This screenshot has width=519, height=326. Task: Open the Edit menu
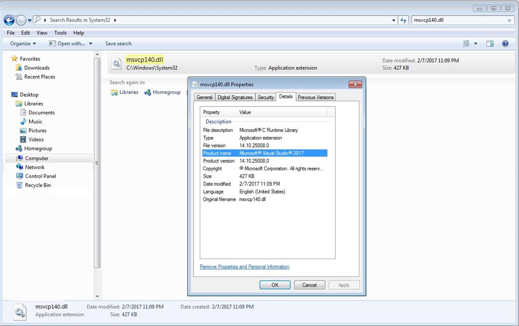(25, 33)
